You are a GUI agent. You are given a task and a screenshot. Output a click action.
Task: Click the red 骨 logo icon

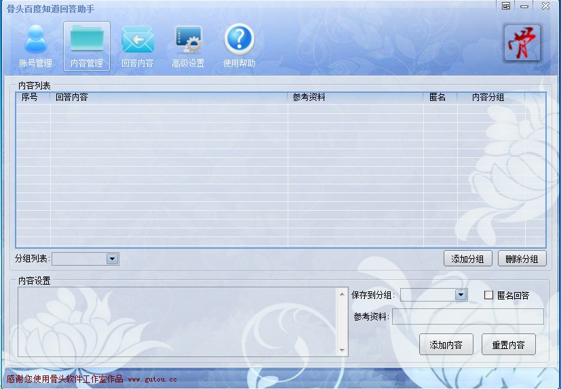(522, 43)
